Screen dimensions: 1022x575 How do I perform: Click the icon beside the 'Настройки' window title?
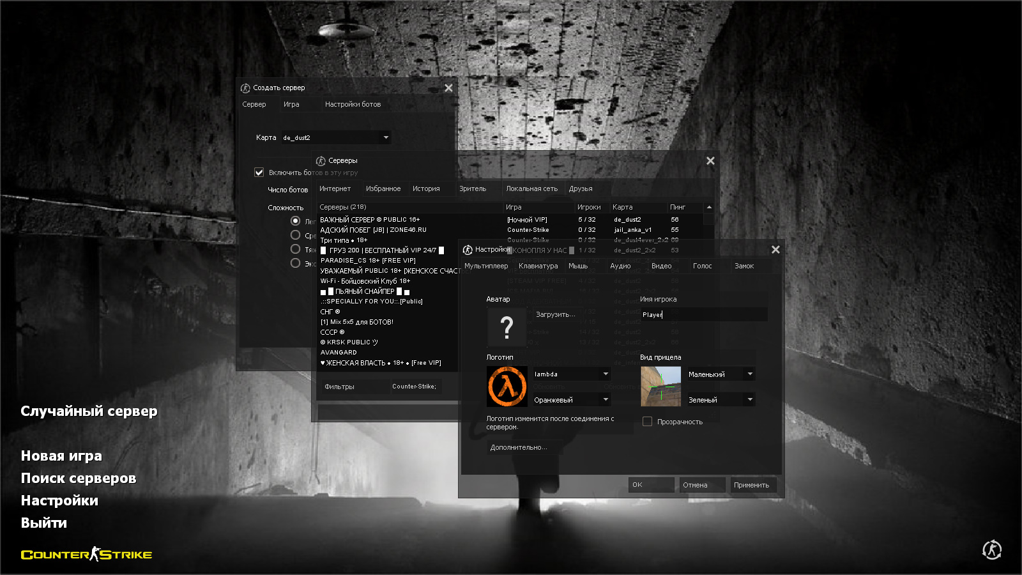(468, 250)
